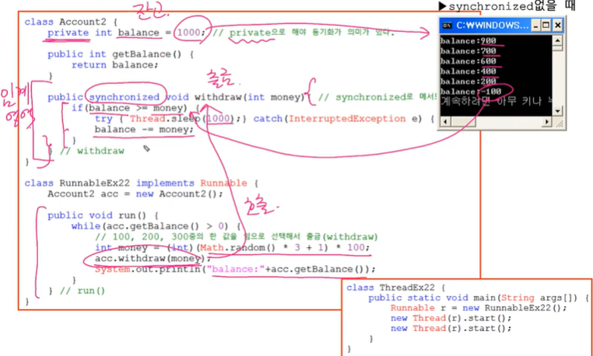
Task: Click the console window's cmd system icon
Action: 447,26
